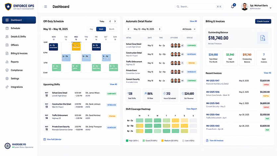Image resolution: width=277 pixels, height=156 pixels.
Task: Click the dollar icon on Est. Revenue
Action: (183, 93)
